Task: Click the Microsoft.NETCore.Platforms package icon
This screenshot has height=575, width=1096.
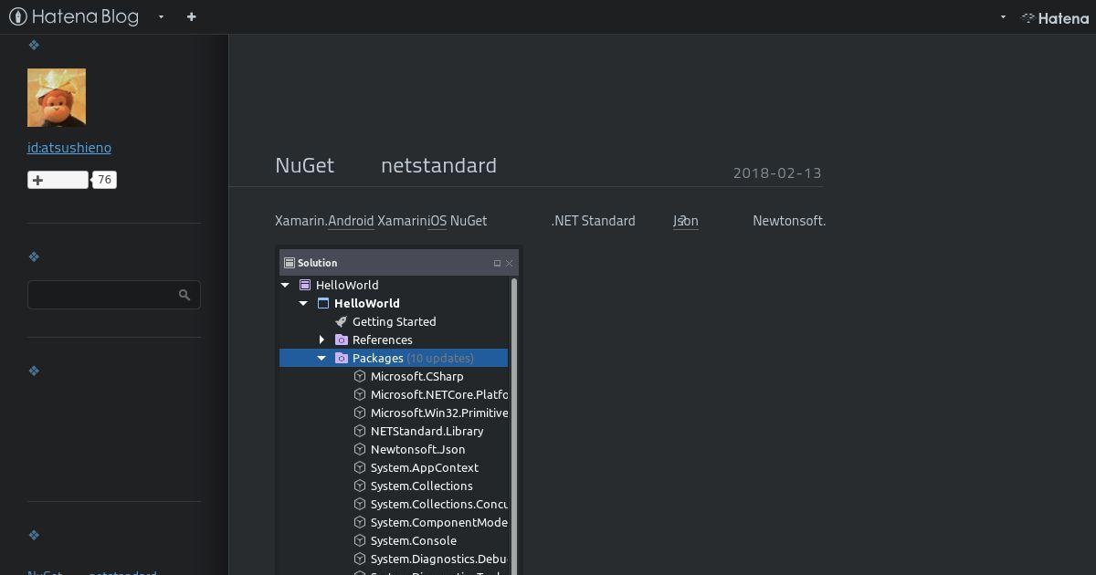Action: (360, 394)
